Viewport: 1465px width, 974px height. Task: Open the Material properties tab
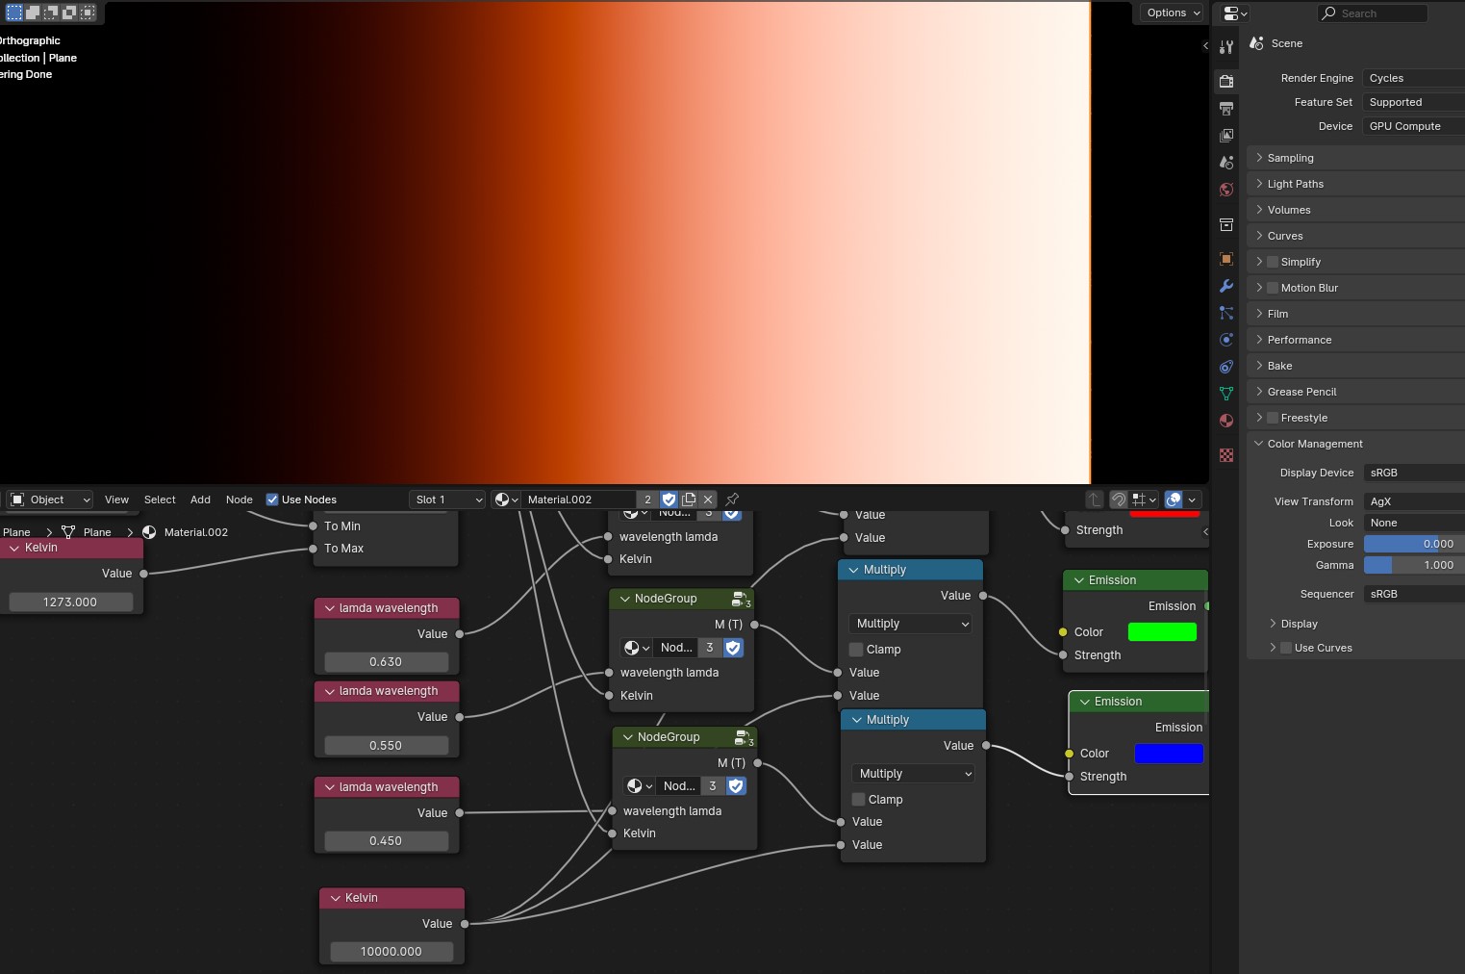1226,421
